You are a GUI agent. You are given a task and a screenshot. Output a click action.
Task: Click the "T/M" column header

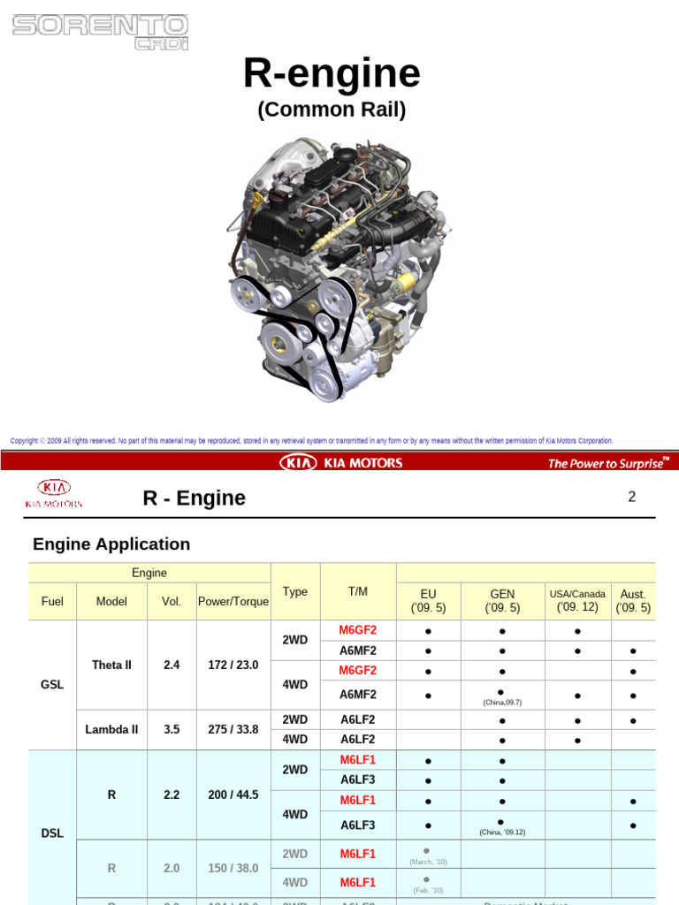(x=358, y=591)
